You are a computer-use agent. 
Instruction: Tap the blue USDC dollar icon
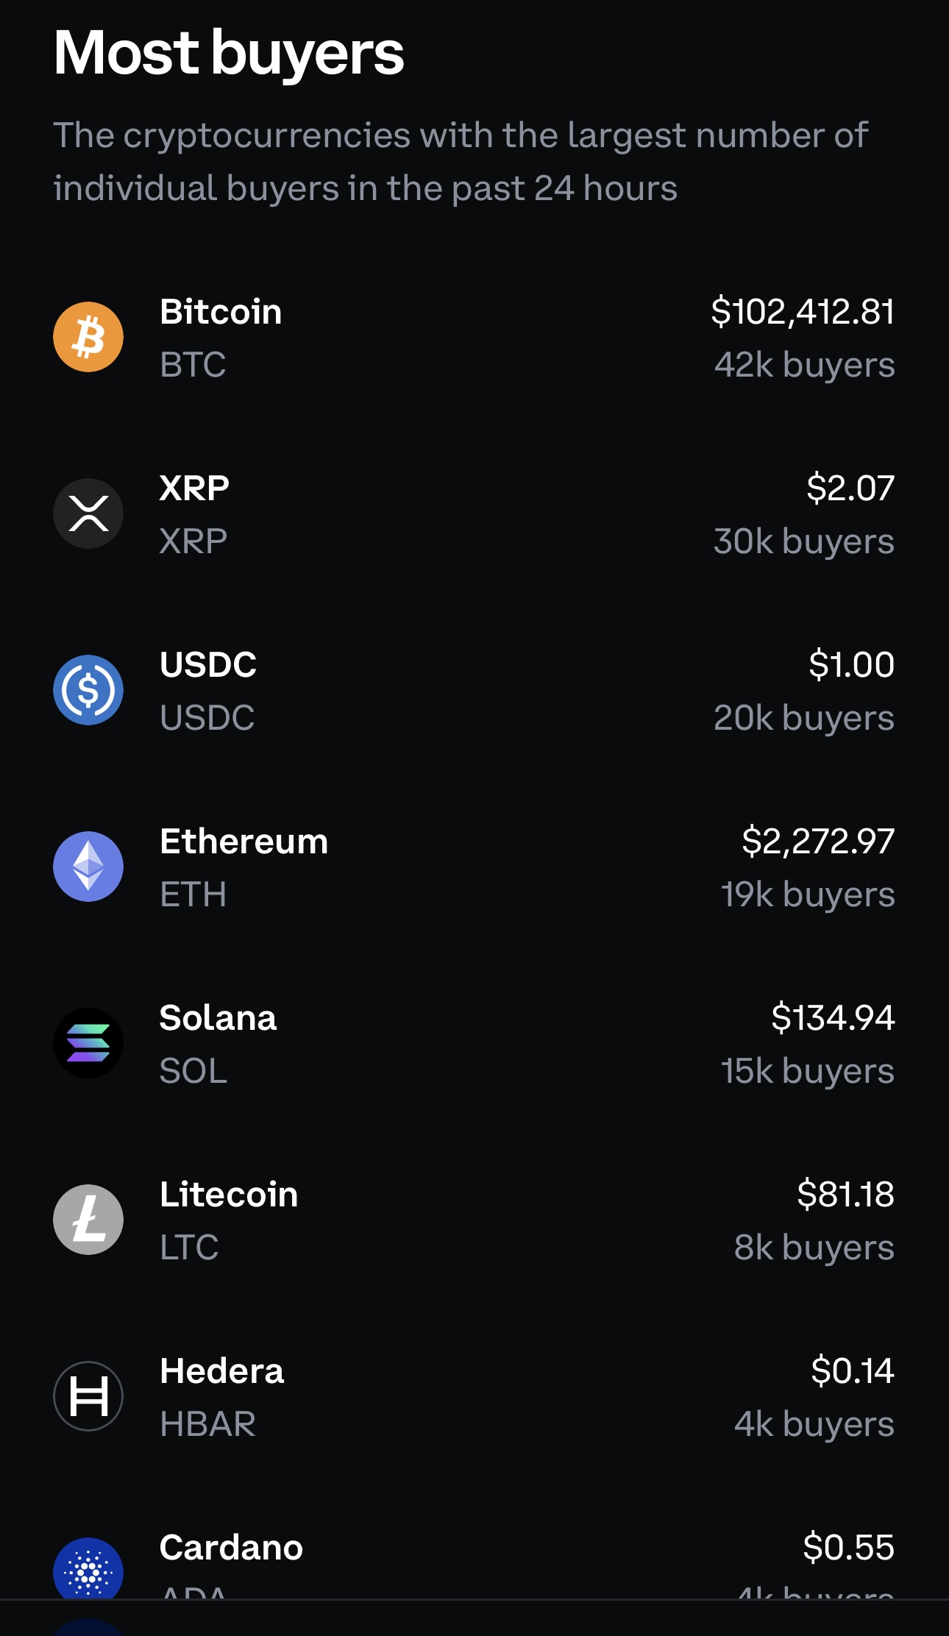88,690
